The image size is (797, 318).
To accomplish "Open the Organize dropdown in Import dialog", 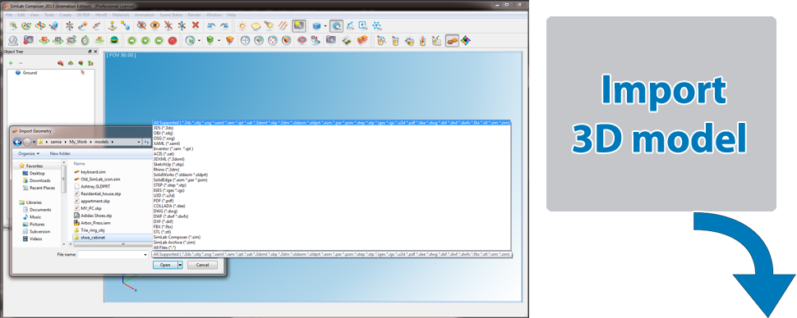I will [29, 153].
